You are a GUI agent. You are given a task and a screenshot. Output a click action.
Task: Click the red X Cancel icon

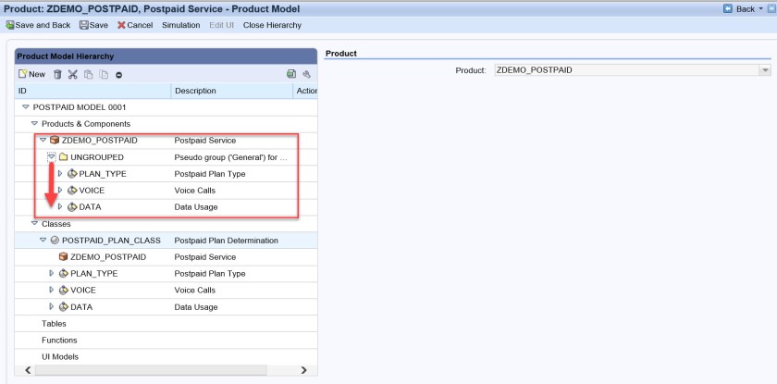tap(121, 25)
